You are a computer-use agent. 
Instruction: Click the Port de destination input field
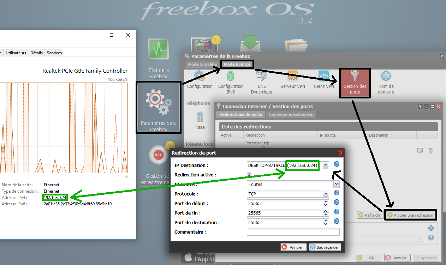285,222
